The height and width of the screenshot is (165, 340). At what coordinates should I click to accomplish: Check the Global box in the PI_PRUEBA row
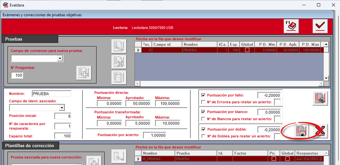click(x=288, y=159)
